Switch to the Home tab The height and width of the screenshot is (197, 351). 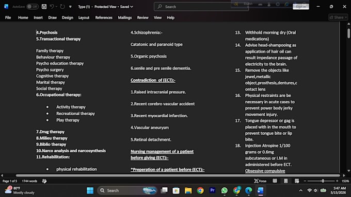coord(23,17)
